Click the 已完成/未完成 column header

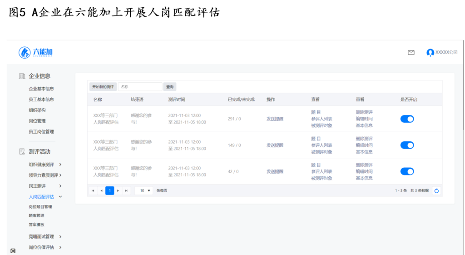[x=241, y=100]
